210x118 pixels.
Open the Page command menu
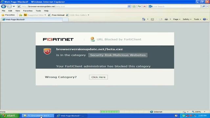tap(177, 19)
